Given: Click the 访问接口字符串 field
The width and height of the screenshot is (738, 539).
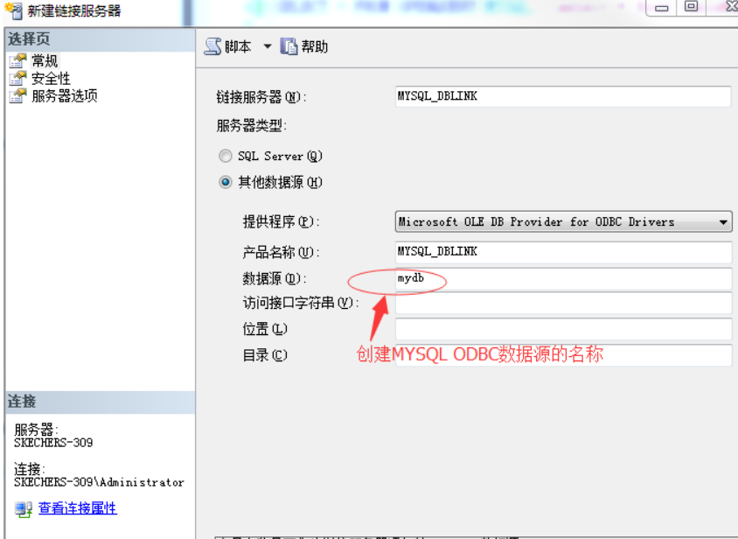Looking at the screenshot, I should pyautogui.click(x=563, y=303).
